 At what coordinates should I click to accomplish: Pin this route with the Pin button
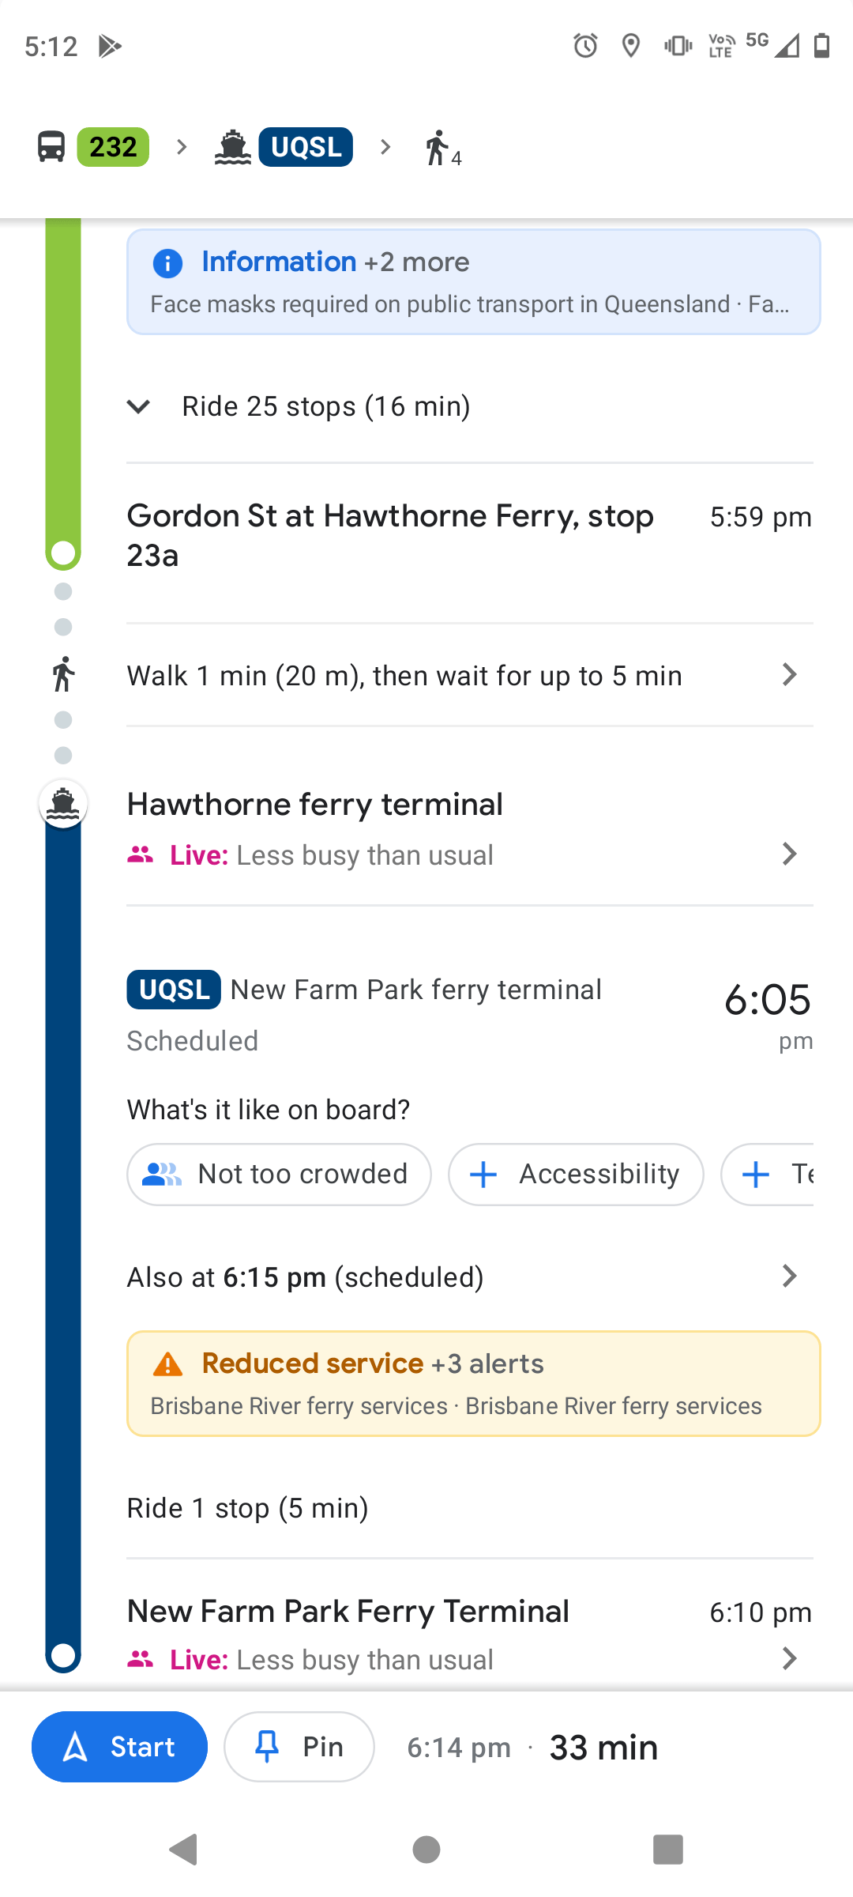coord(299,1747)
